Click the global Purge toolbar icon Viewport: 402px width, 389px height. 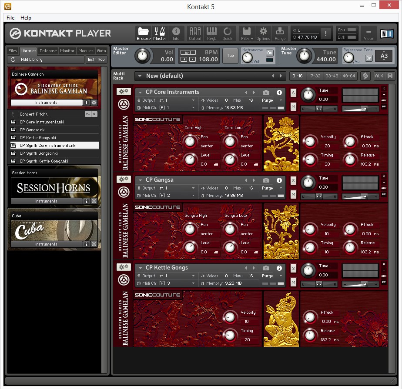pyautogui.click(x=280, y=33)
